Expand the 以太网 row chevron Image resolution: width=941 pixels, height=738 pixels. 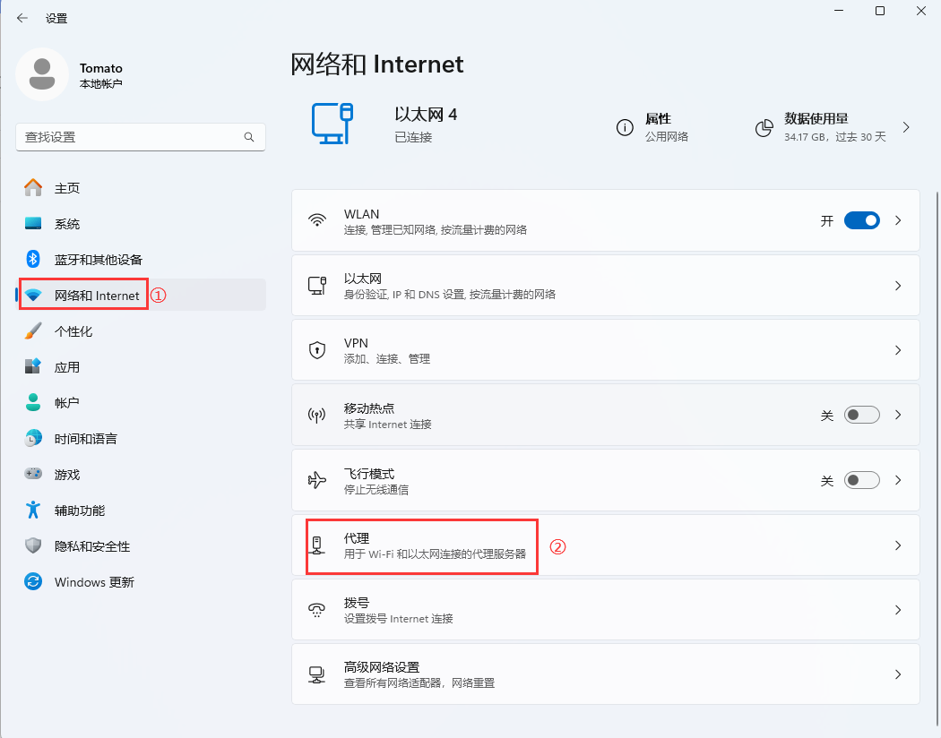tap(898, 286)
